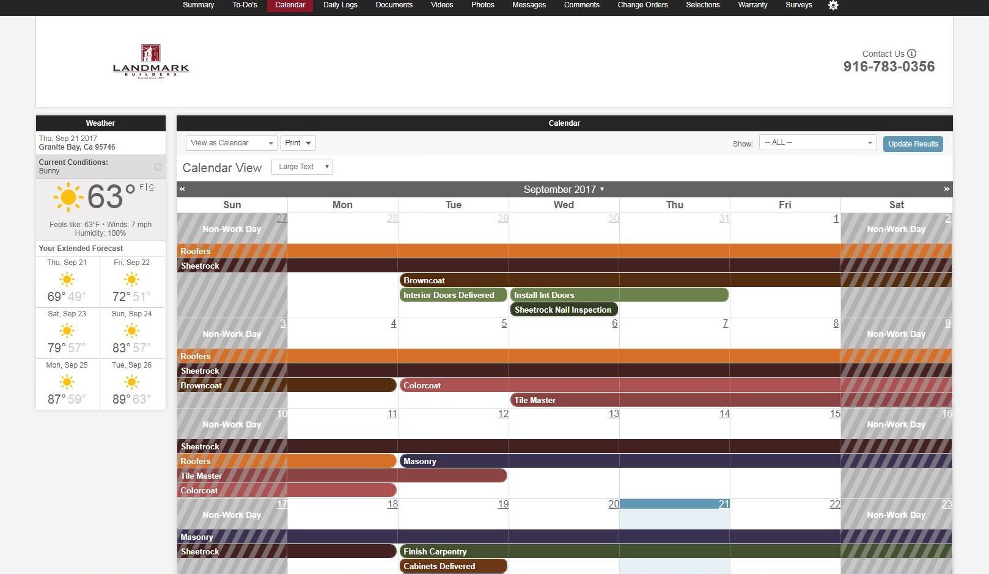Click the weather refresh icon

click(158, 167)
